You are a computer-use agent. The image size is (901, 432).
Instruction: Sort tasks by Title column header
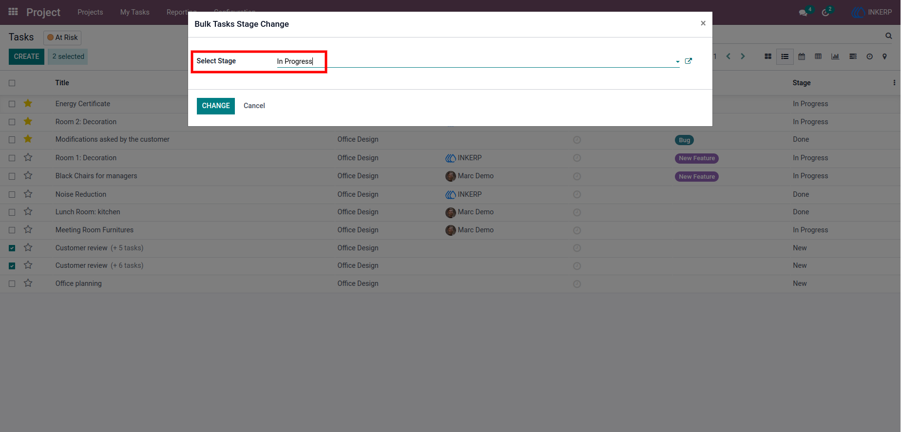click(62, 83)
